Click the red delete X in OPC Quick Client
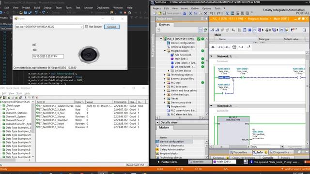The width and height of the screenshot is (310, 174). coord(37,98)
